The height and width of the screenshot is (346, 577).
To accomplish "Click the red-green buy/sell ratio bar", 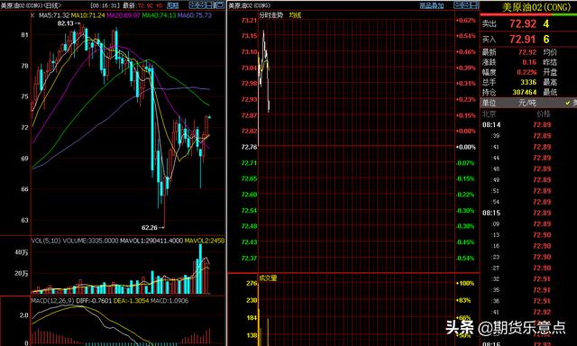I will 528,14.
